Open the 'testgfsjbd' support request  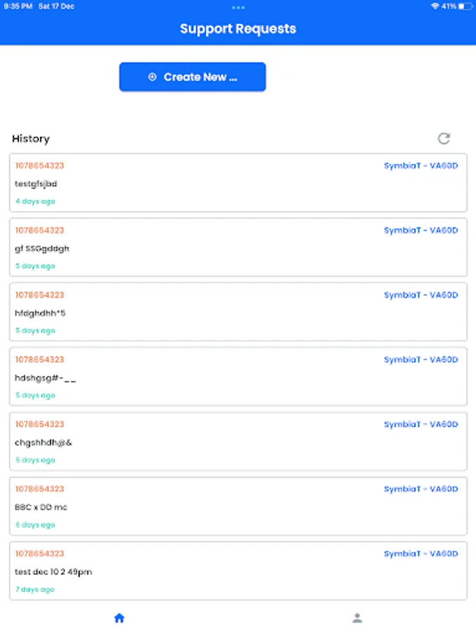coord(238,183)
